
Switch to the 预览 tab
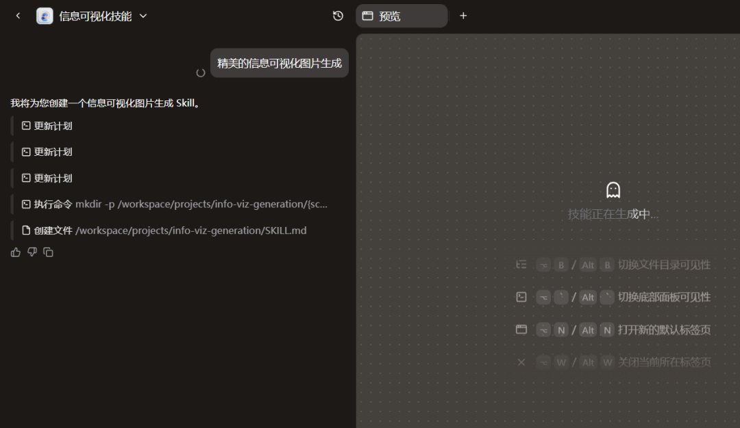(401, 16)
